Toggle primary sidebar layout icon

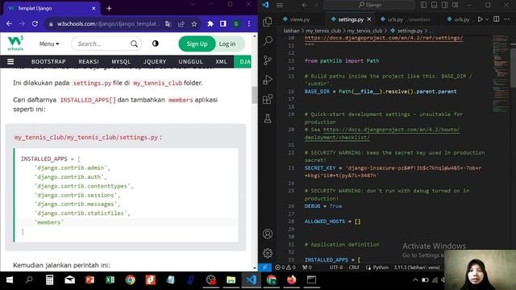coord(423,5)
